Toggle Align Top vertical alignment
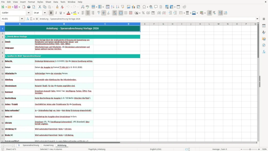Viewport: 268px width, 151px height. point(99,13)
